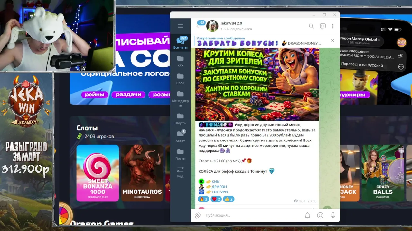This screenshot has height=231, width=412.
Task: Open the Свои chat folder
Action: point(180,79)
